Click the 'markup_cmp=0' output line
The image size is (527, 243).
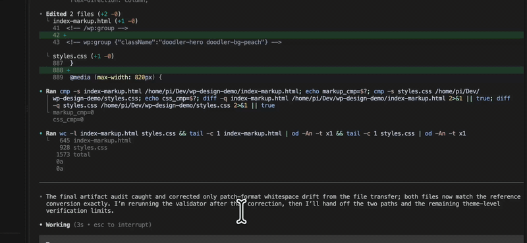point(73,112)
